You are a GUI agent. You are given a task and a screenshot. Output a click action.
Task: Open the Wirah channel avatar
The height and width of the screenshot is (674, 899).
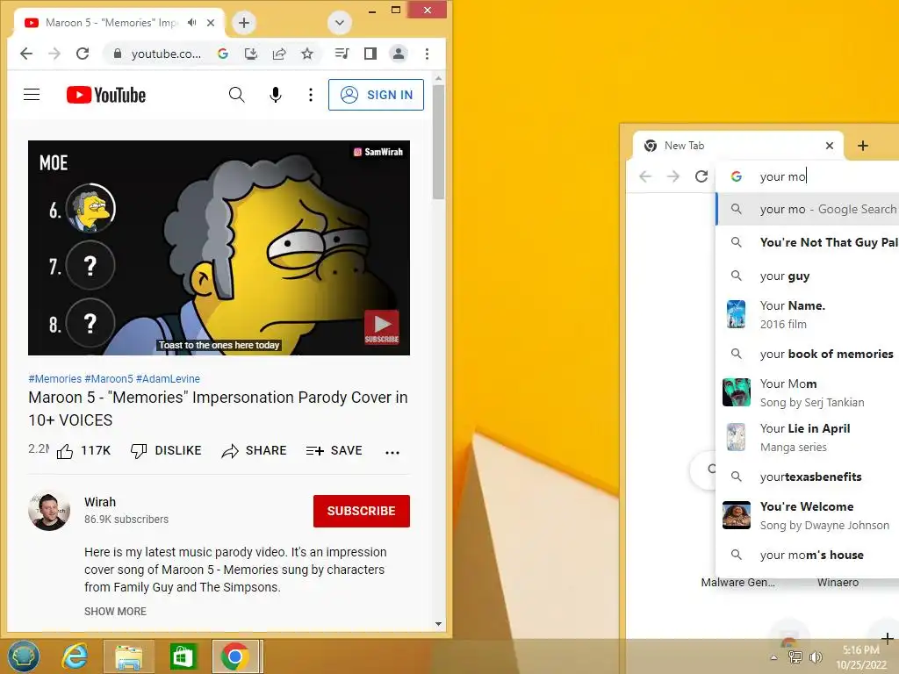(49, 511)
